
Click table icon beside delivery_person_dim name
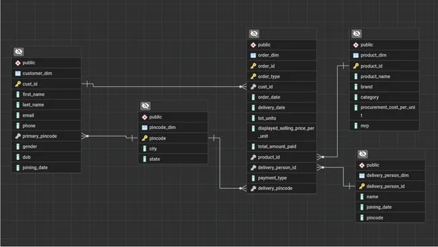click(x=362, y=175)
